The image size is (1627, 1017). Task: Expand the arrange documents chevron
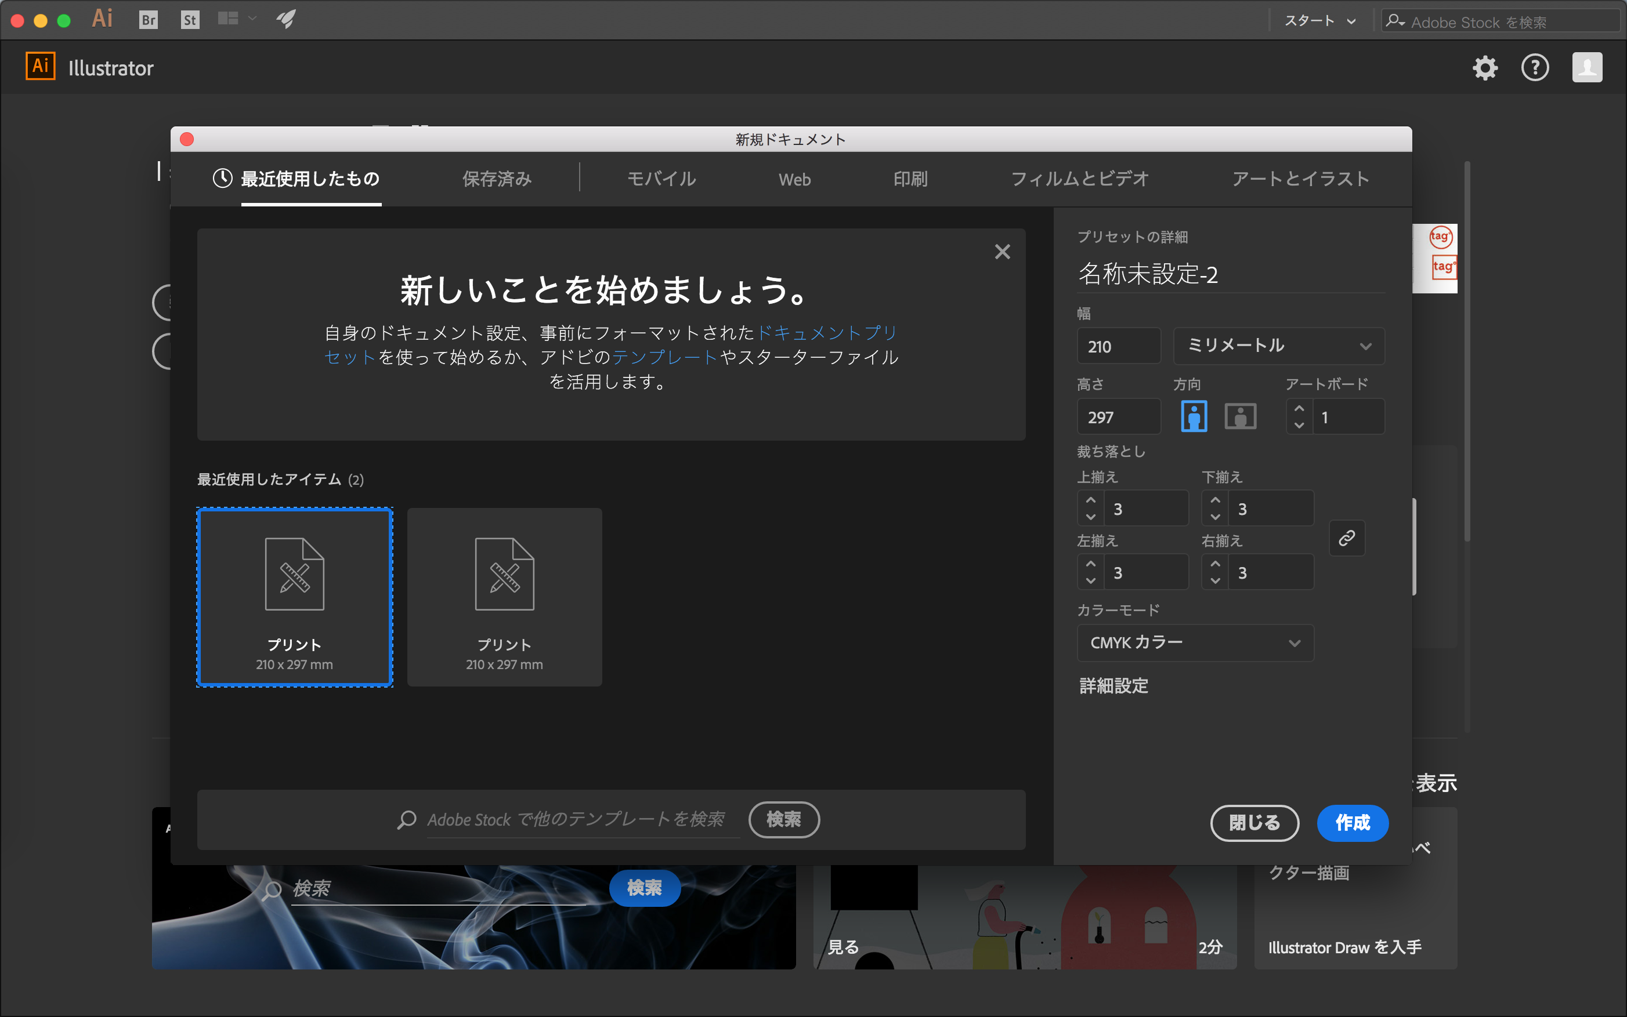coord(252,19)
